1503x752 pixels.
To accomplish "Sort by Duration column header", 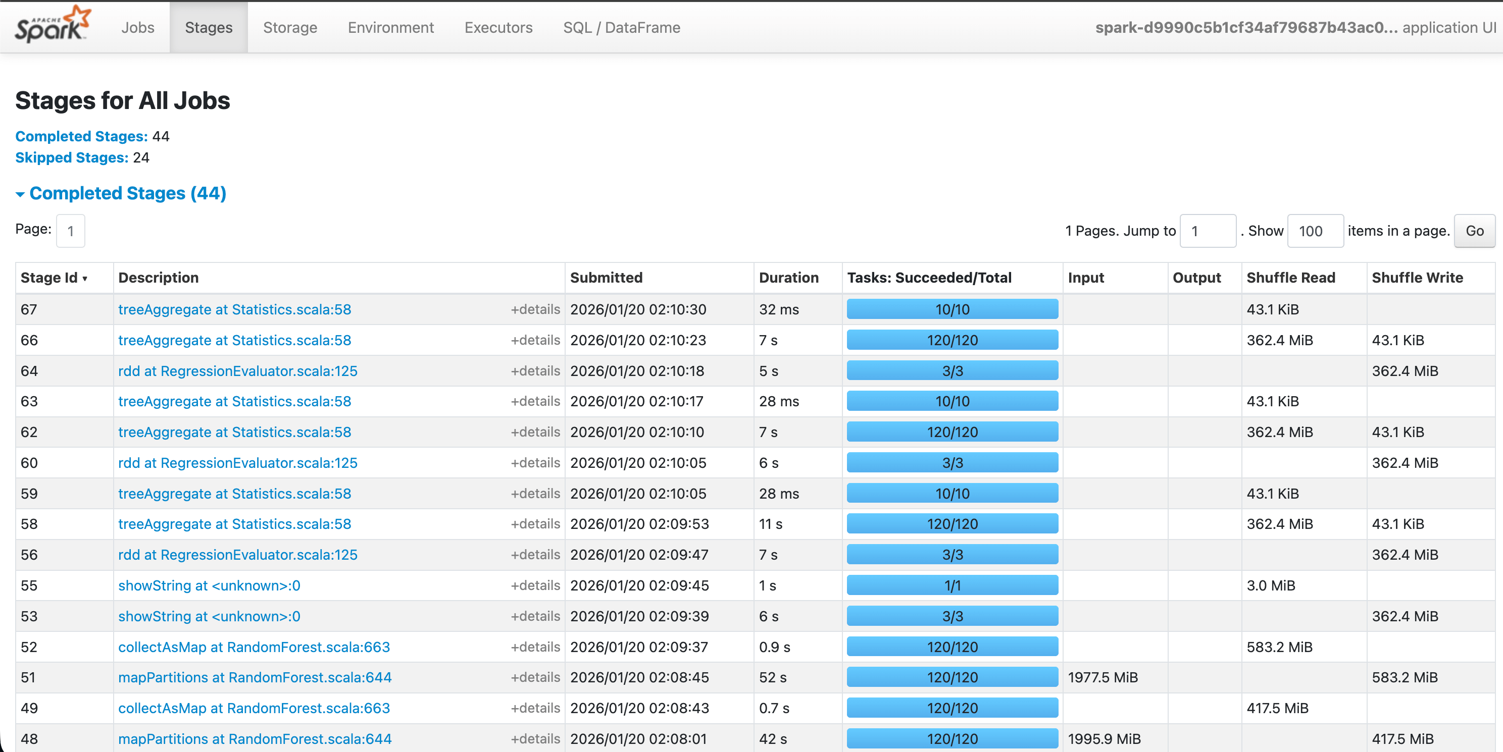I will [788, 278].
